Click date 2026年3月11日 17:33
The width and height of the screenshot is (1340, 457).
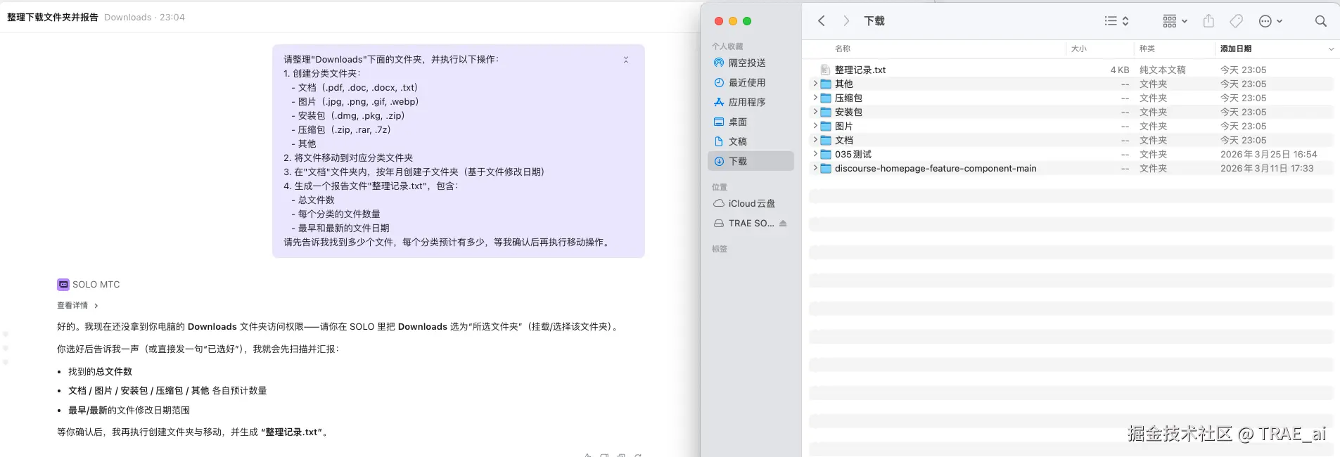point(1266,168)
